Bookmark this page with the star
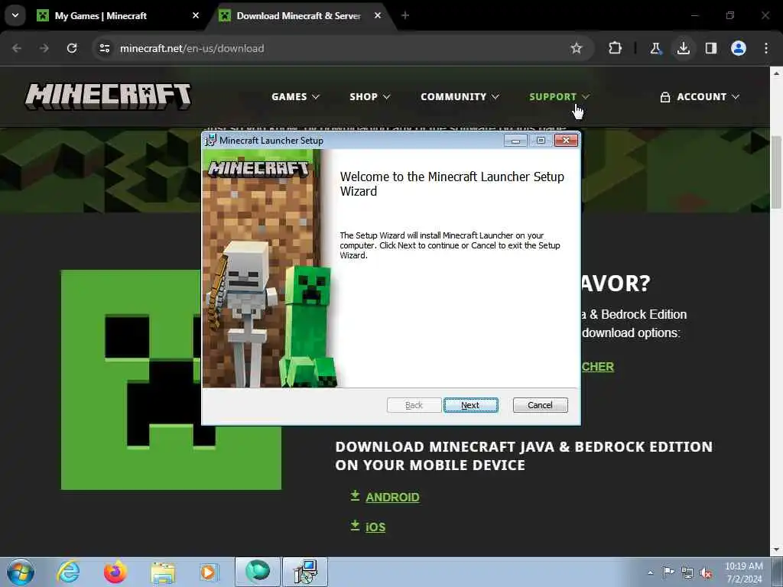Viewport: 783px width, 587px height. coord(577,48)
